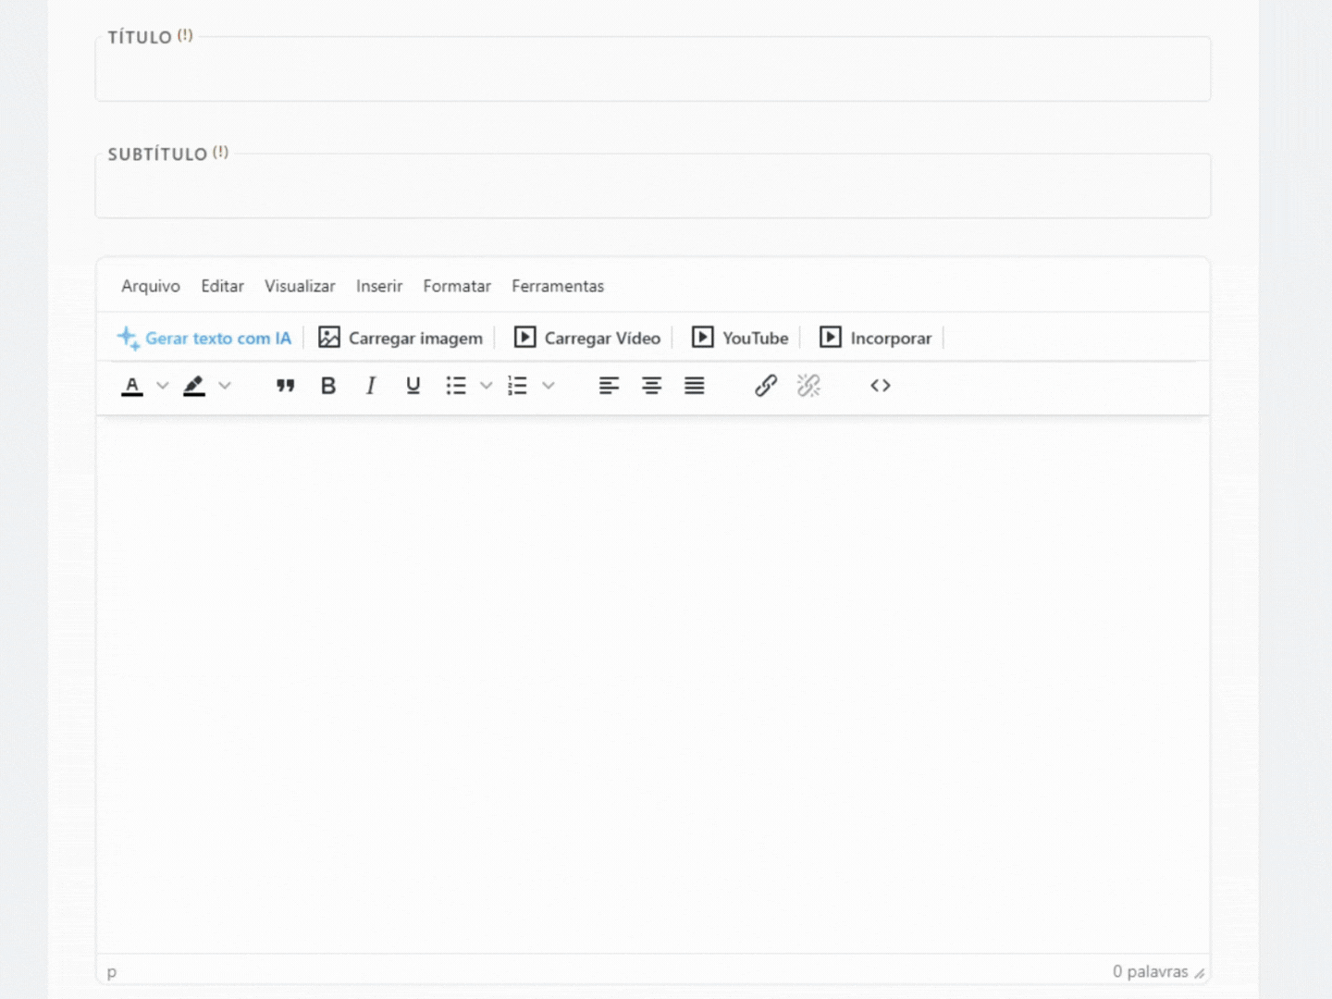Viewport: 1332px width, 999px height.
Task: Open the Visualizar menu
Action: (300, 286)
